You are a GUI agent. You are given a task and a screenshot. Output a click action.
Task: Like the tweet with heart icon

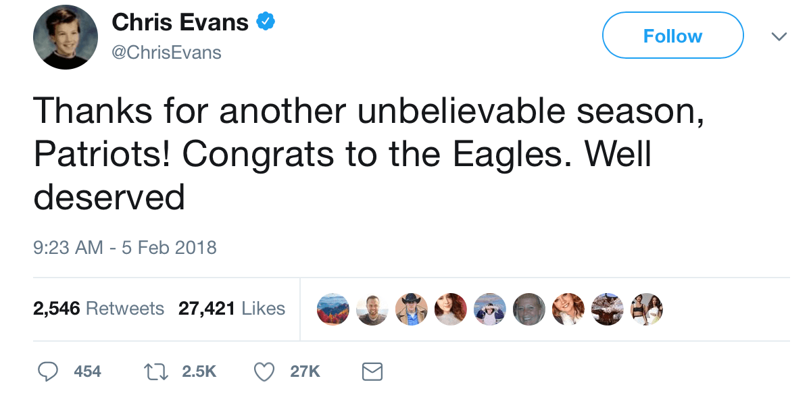pos(264,371)
